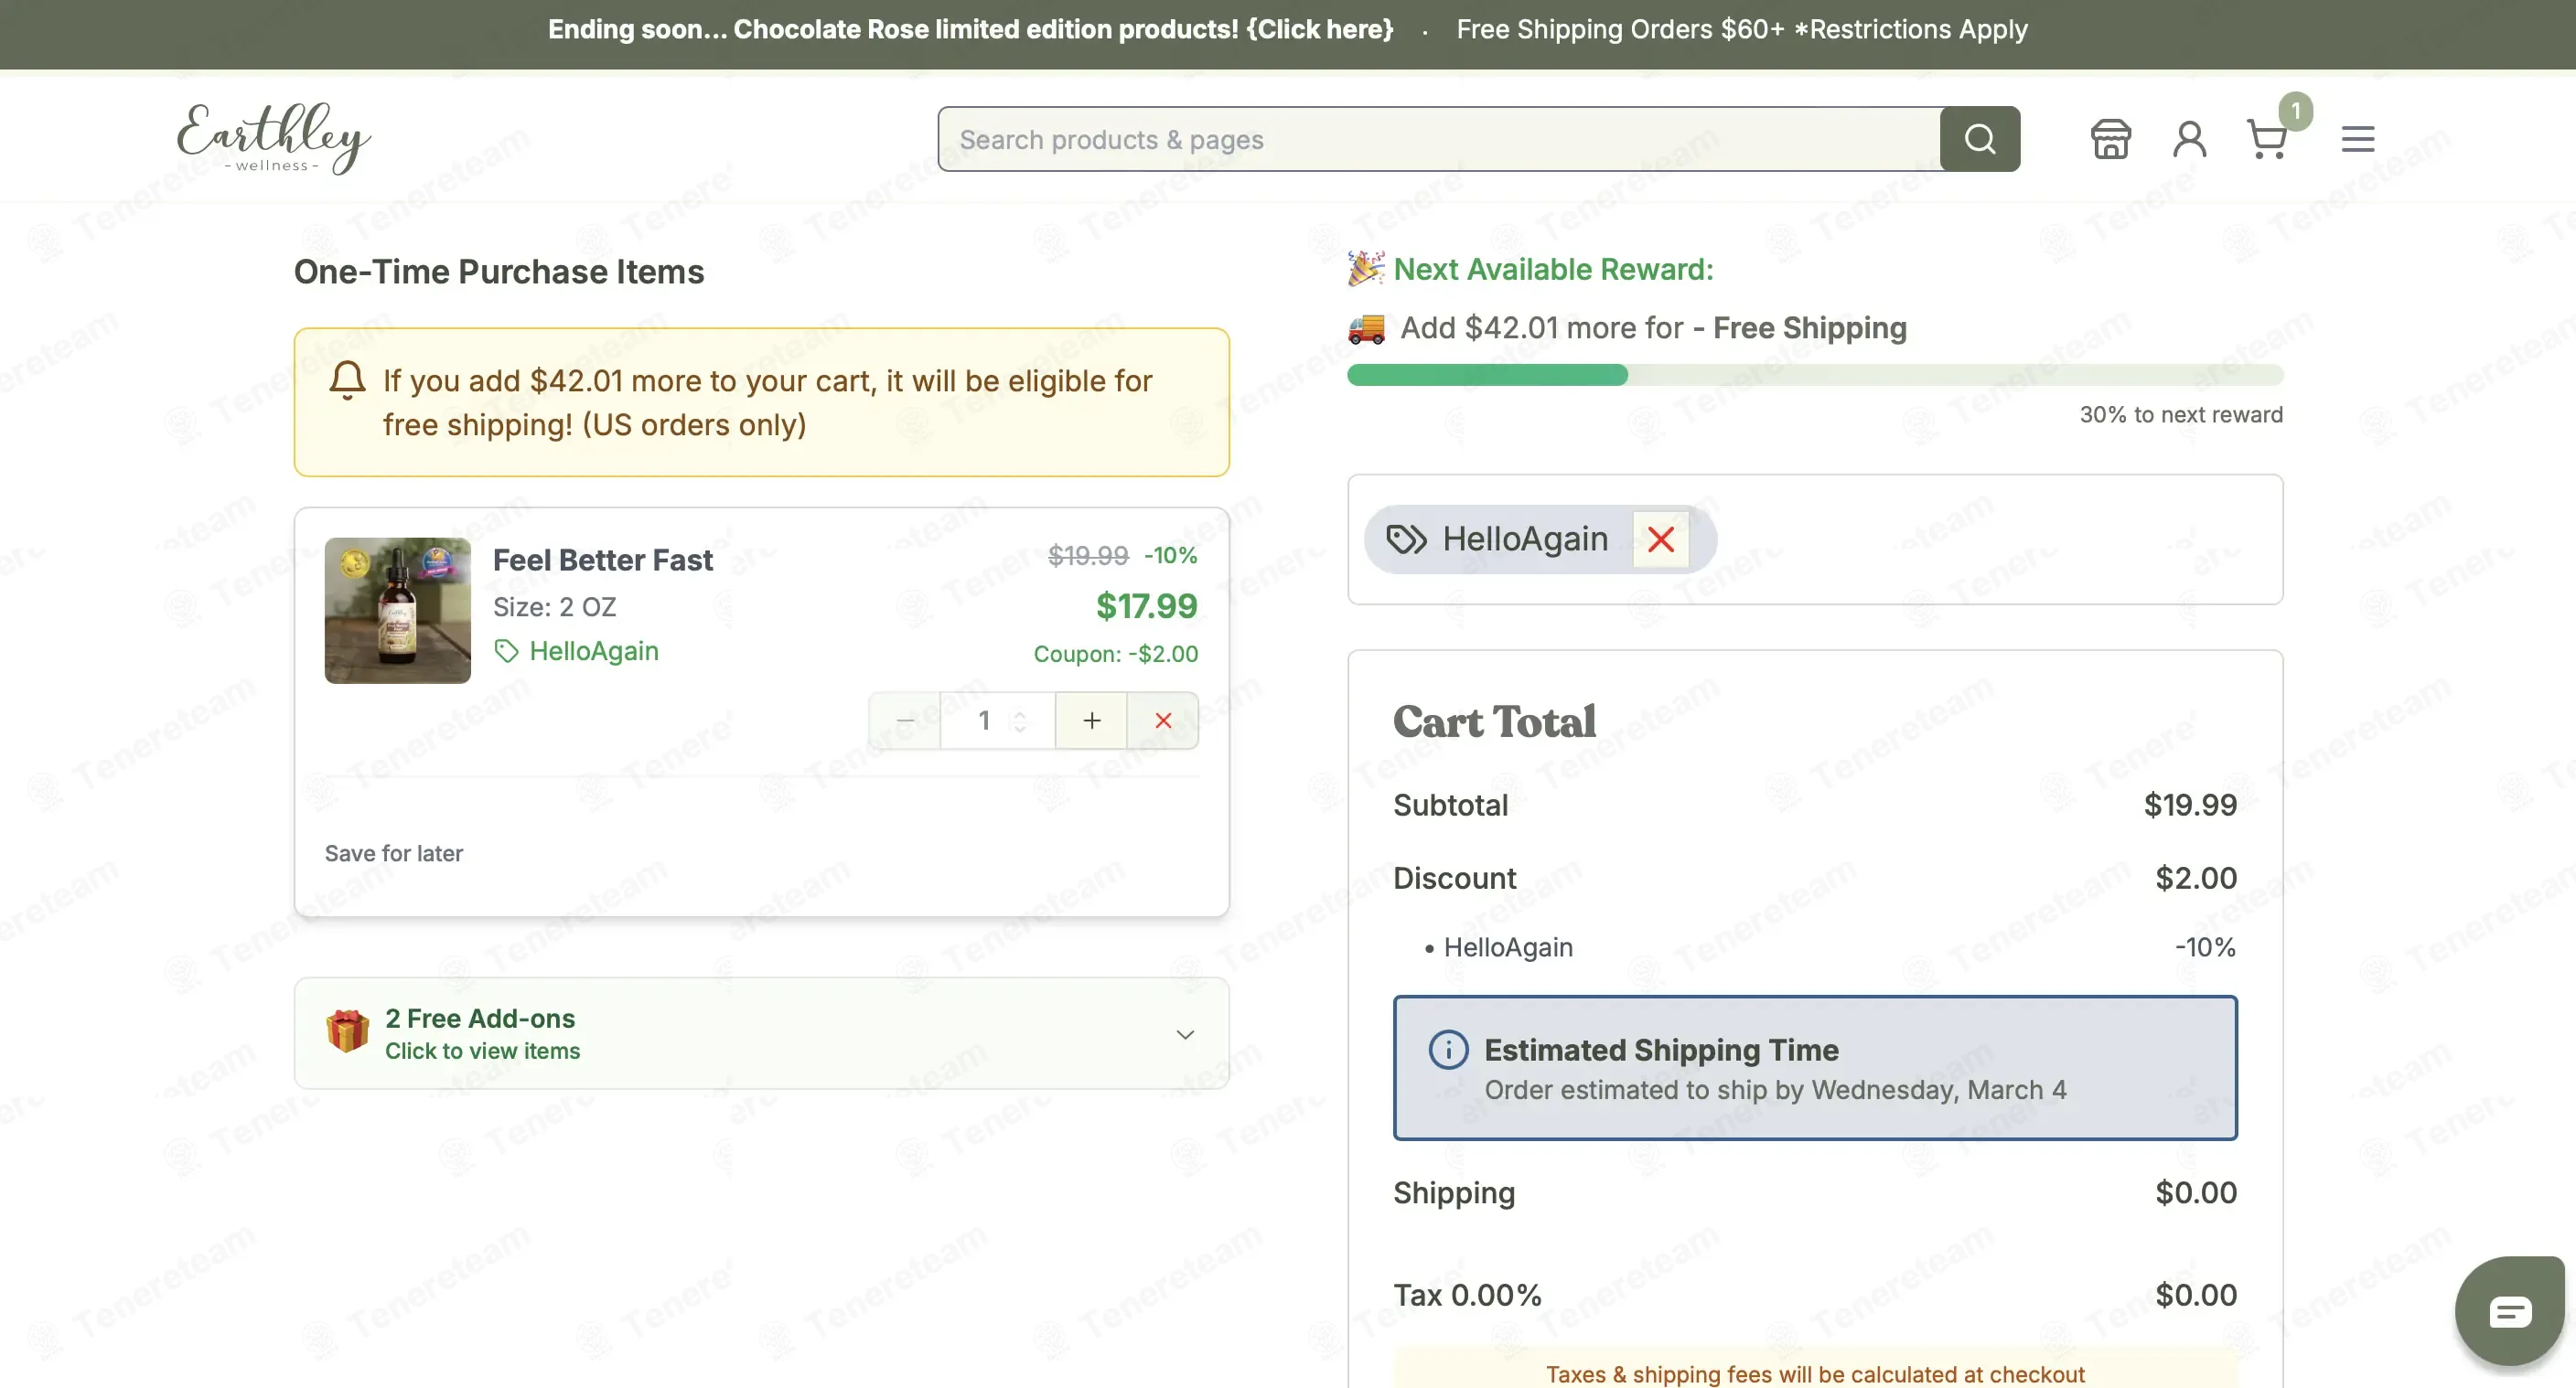This screenshot has width=2576, height=1388.
Task: Click the delivery truck icon by Free Shipping
Action: (1366, 327)
